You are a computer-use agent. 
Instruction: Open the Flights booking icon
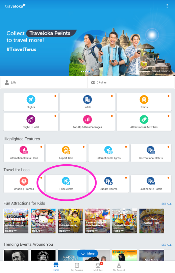pyautogui.click(x=31, y=100)
